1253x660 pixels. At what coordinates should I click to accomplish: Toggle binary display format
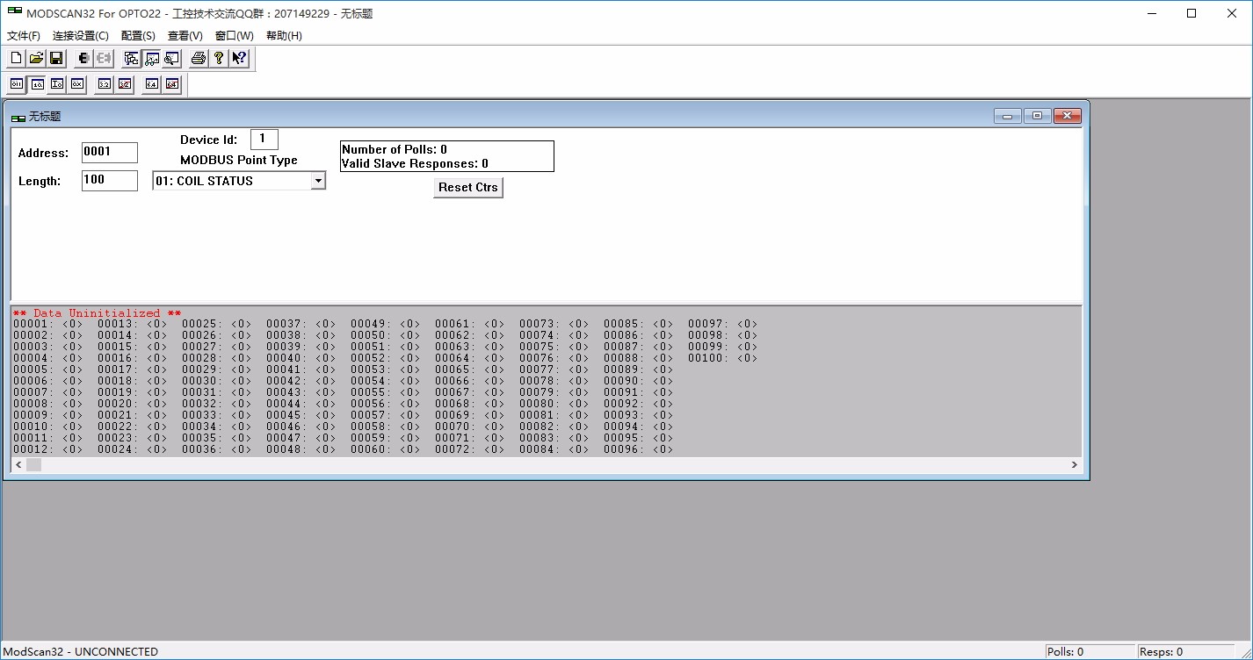tap(16, 83)
